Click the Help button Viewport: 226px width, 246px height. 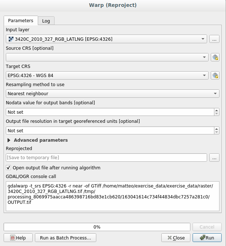coord(18,238)
